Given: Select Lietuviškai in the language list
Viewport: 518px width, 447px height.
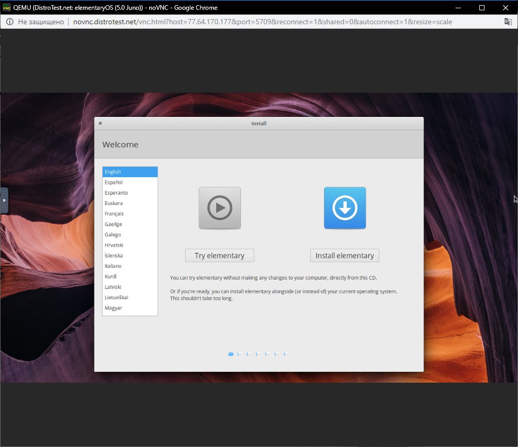Looking at the screenshot, I should pyautogui.click(x=130, y=297).
